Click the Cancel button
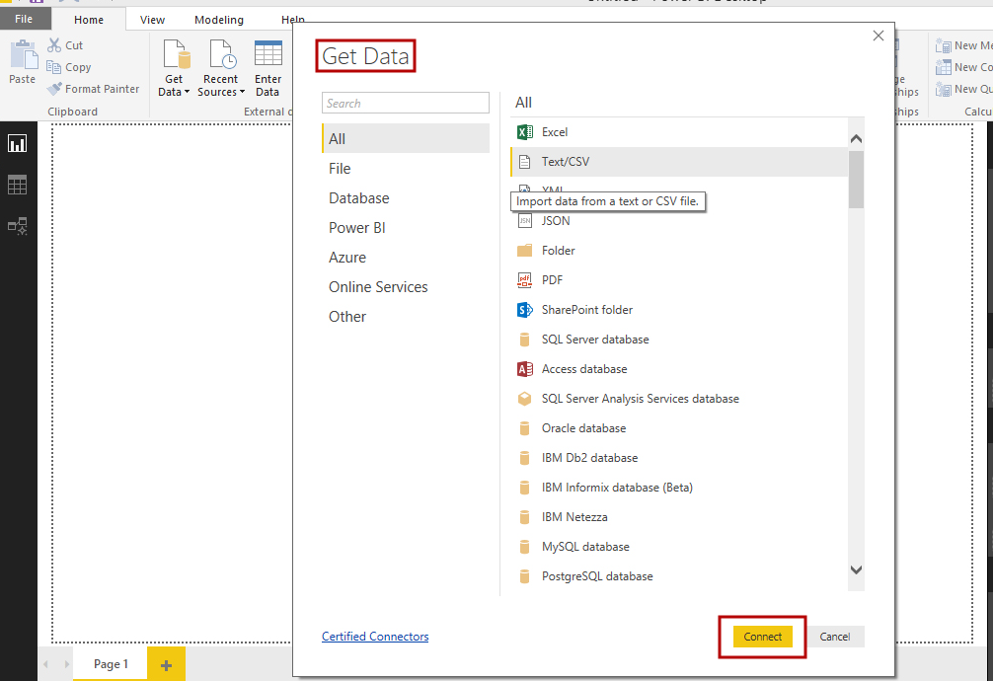This screenshot has width=994, height=681. 835,637
